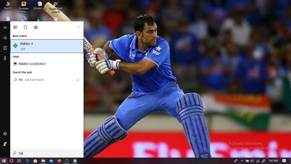This screenshot has width=291, height=164.
Task: Open Cortana circle on taskbar
Action: coord(11,161)
